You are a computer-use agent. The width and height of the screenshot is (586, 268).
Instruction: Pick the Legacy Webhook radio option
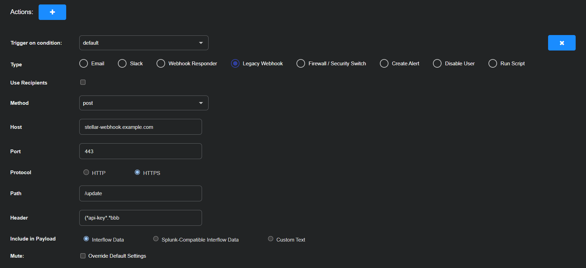(x=235, y=64)
